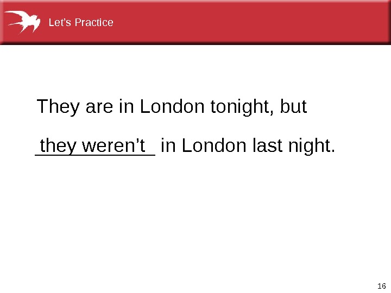391x293 pixels.
Task: Select the filled-in answer "they weren't"
Action: pos(93,146)
